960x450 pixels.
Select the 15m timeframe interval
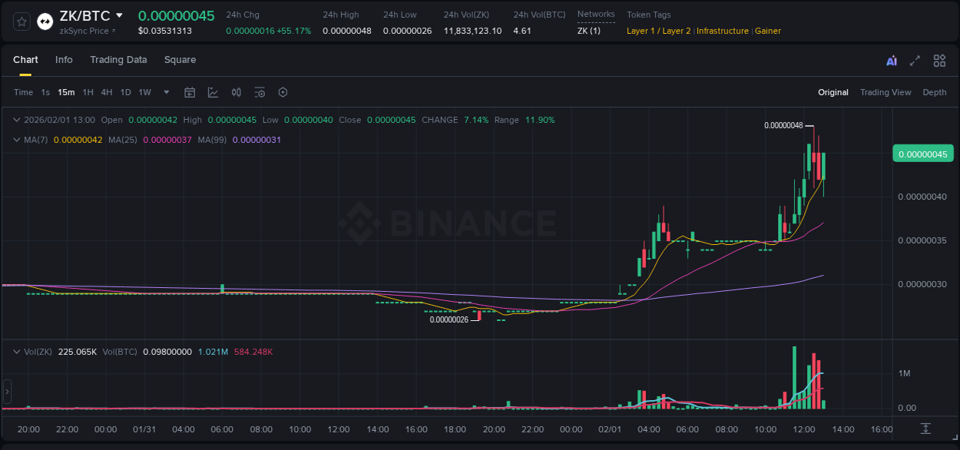[x=66, y=92]
